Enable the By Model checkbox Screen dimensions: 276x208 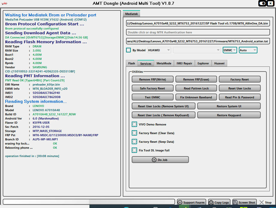click(x=128, y=50)
